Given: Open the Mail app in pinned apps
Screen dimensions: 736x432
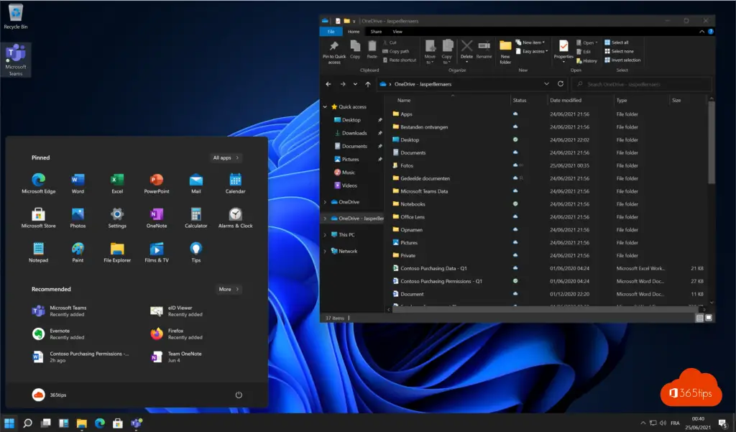Looking at the screenshot, I should (x=196, y=183).
